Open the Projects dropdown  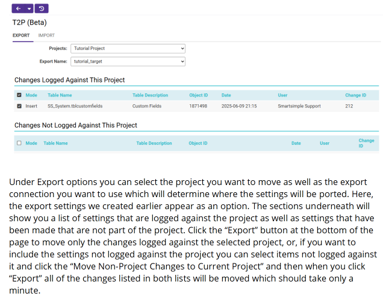pyautogui.click(x=128, y=48)
